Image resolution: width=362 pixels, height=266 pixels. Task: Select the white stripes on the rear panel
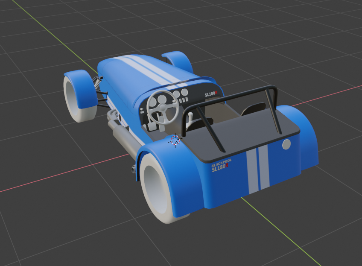(258, 169)
